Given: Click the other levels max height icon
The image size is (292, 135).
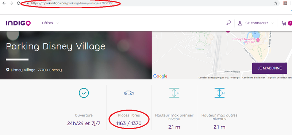Looking at the screenshot, I should point(220,93).
